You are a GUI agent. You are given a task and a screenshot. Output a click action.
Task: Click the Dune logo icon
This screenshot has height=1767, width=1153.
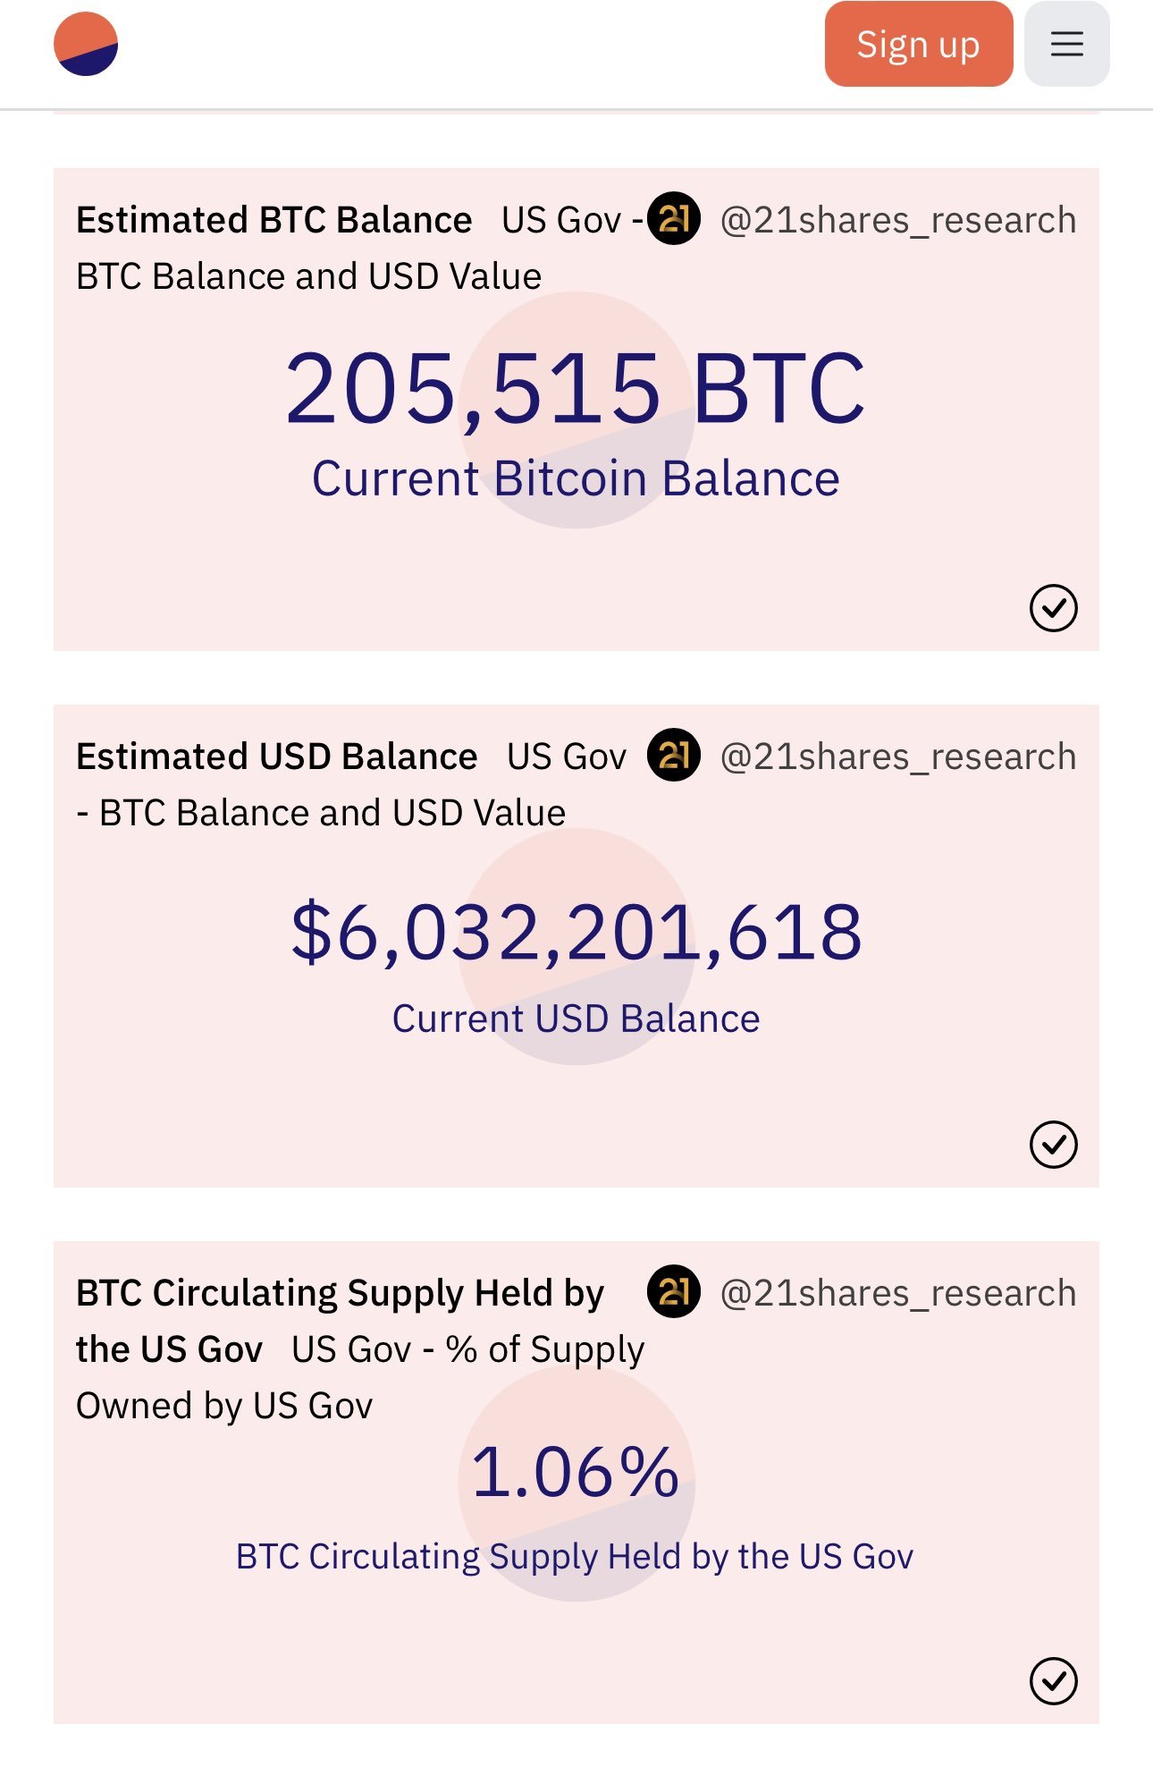point(86,44)
